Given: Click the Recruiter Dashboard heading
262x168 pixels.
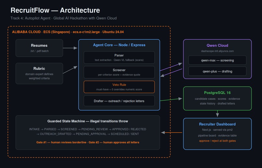Looking at the screenshot, I should pos(217,124).
